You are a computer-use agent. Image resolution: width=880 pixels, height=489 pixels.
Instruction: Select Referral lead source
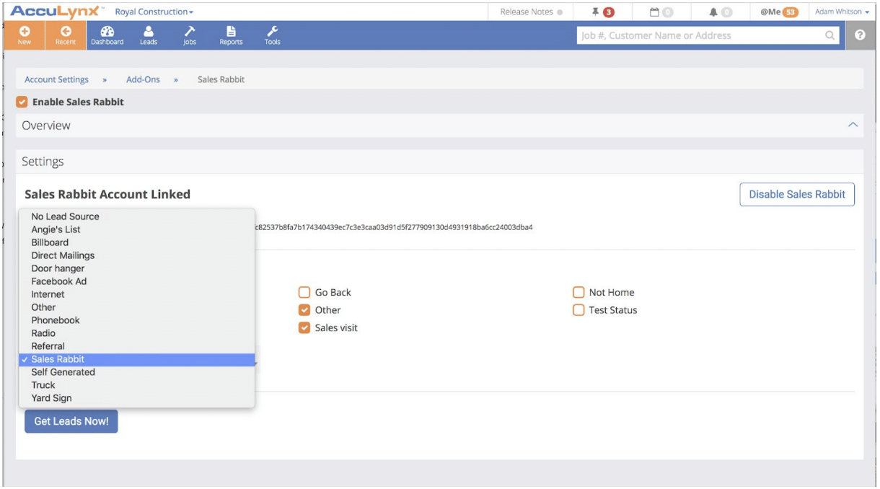coord(137,346)
